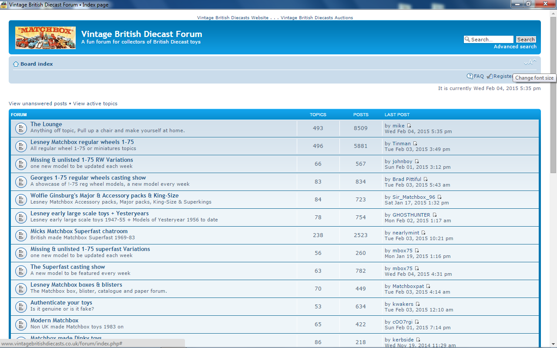View active topics link
This screenshot has width=557, height=348.
click(95, 104)
